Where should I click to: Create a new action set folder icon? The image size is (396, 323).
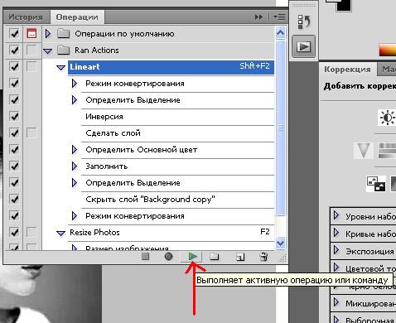215,257
